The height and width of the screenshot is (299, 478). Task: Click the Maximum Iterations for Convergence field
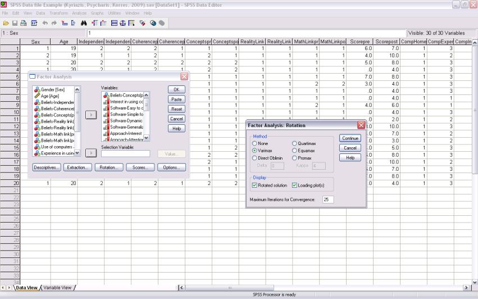click(x=328, y=200)
